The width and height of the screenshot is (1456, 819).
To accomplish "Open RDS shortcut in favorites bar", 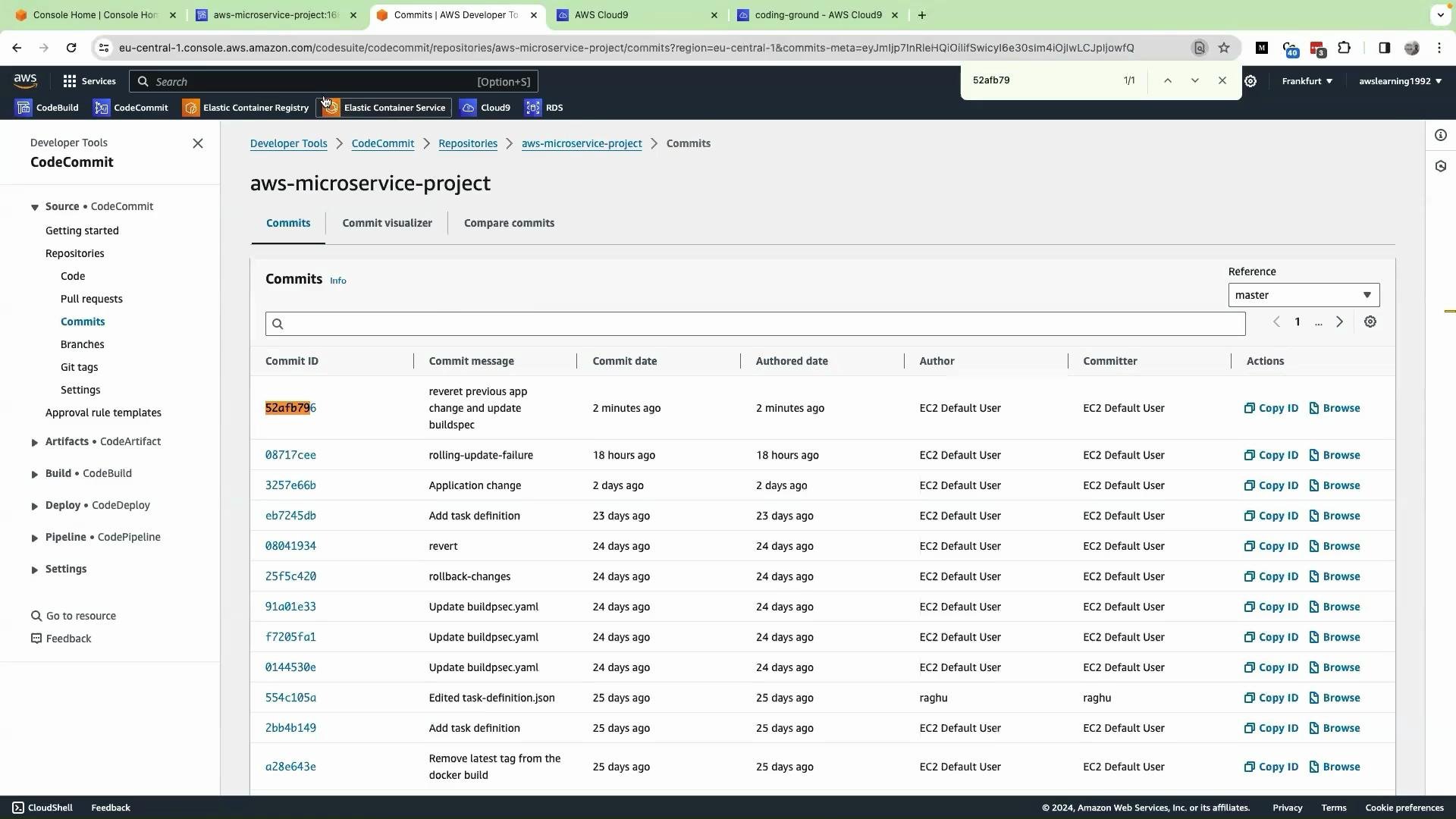I will pyautogui.click(x=544, y=108).
